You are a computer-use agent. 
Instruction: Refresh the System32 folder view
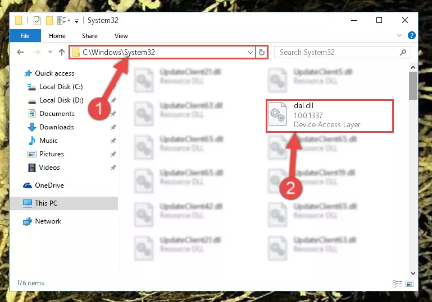pos(262,52)
